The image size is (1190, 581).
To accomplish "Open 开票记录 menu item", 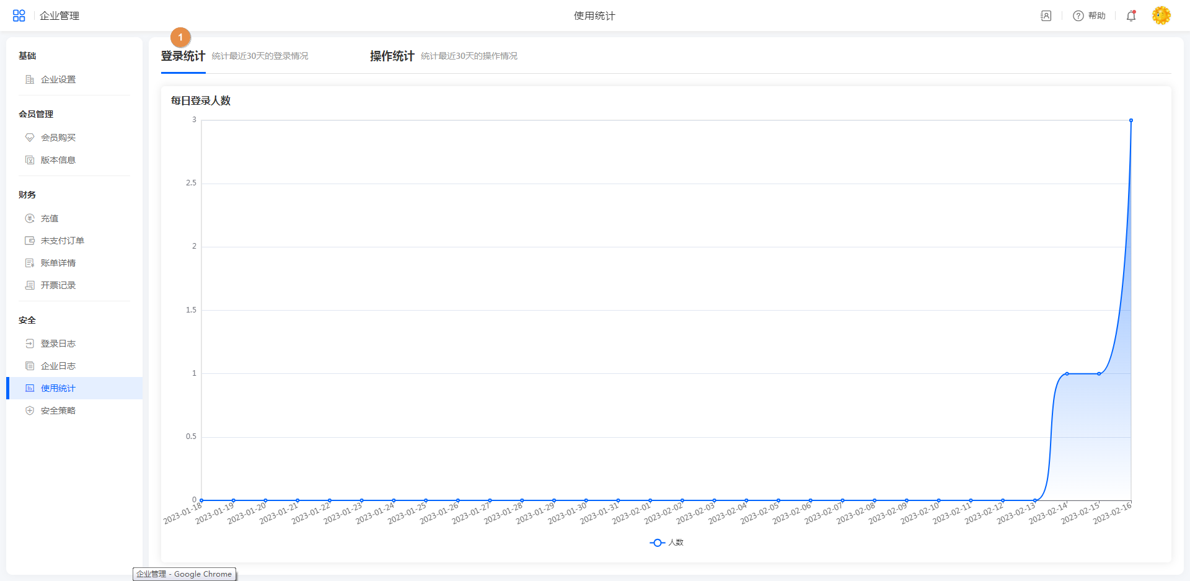I will [x=58, y=285].
